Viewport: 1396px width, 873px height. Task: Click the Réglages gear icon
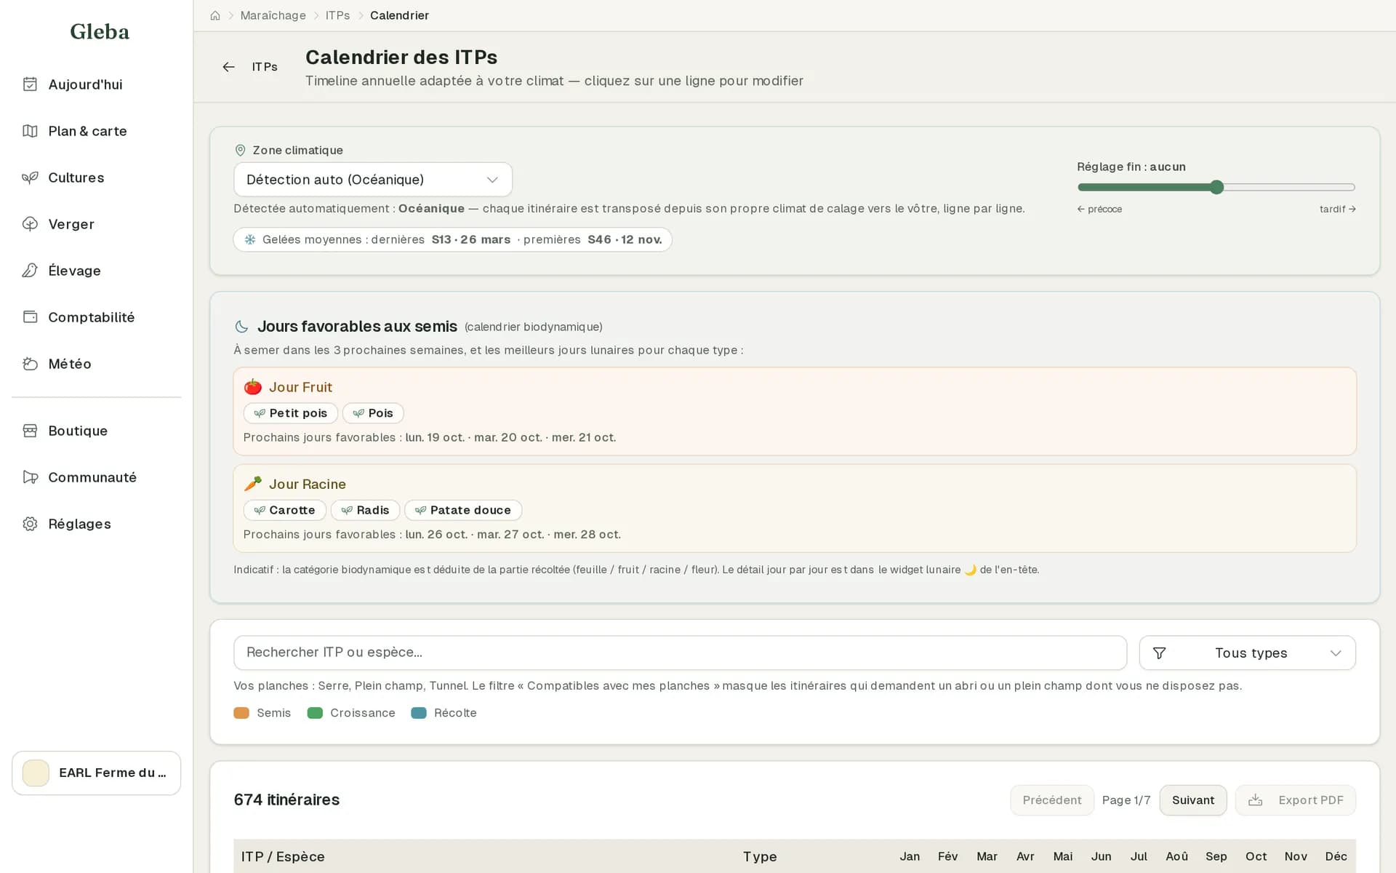[x=30, y=524]
